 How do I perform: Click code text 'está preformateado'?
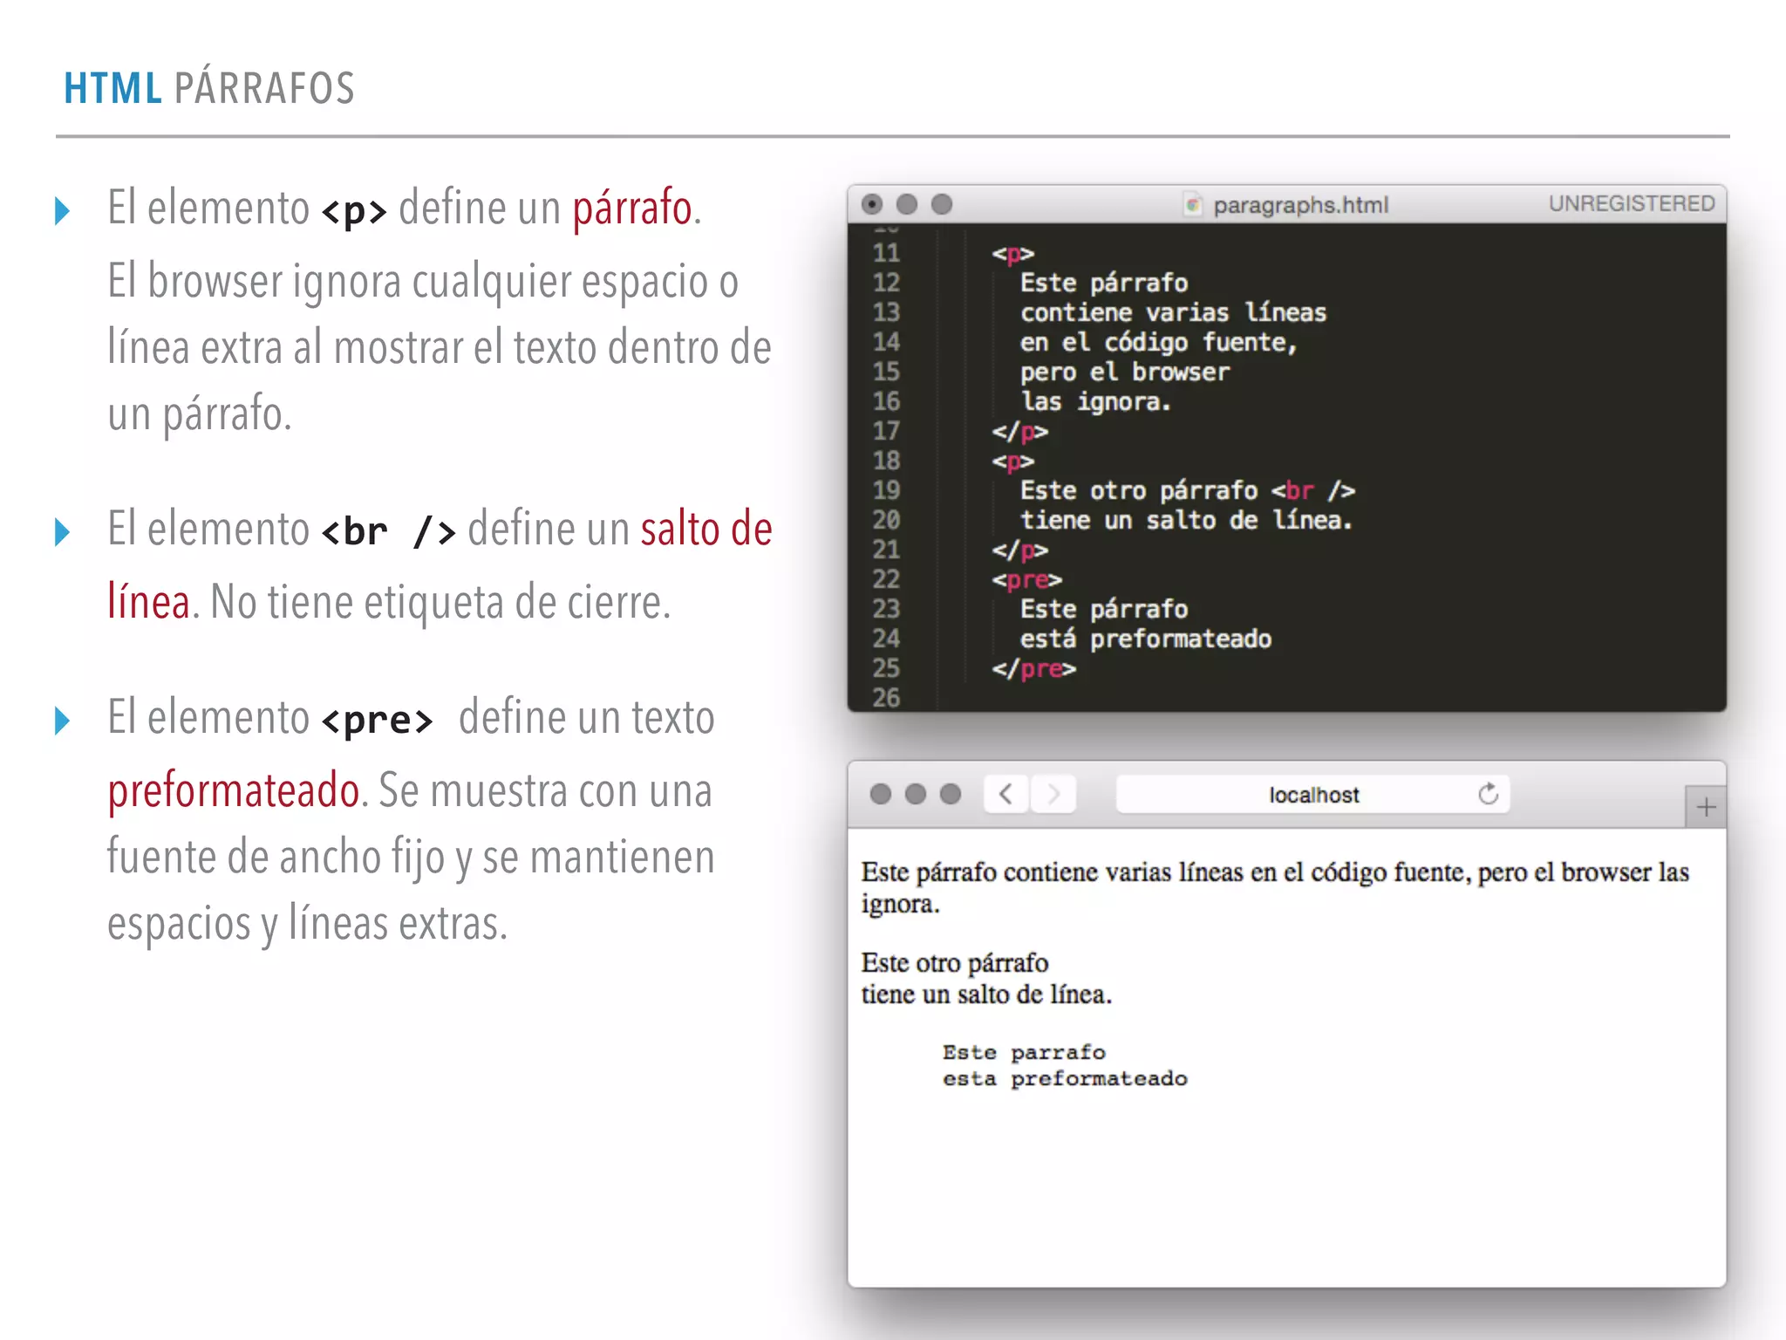[x=1146, y=639]
